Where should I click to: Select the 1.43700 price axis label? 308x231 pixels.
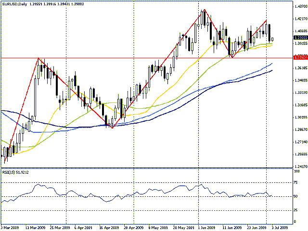(x=300, y=6)
